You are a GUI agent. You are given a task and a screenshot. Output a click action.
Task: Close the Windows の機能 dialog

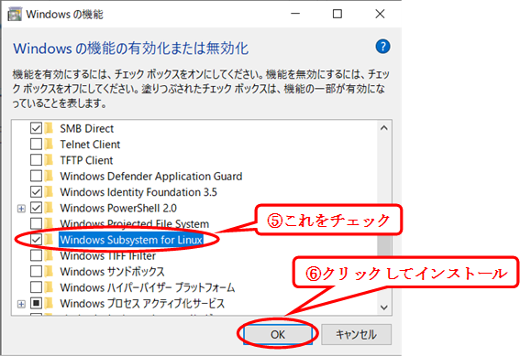380,14
